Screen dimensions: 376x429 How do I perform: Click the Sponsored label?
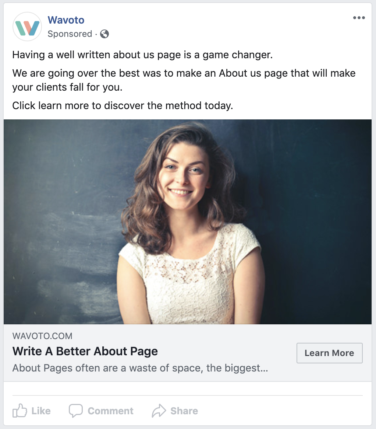[x=70, y=34]
